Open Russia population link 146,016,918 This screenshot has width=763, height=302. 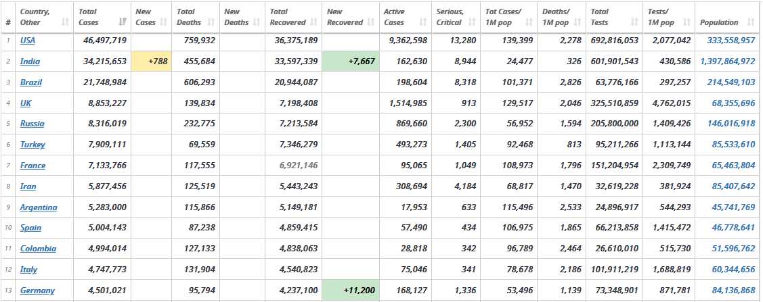pyautogui.click(x=731, y=124)
